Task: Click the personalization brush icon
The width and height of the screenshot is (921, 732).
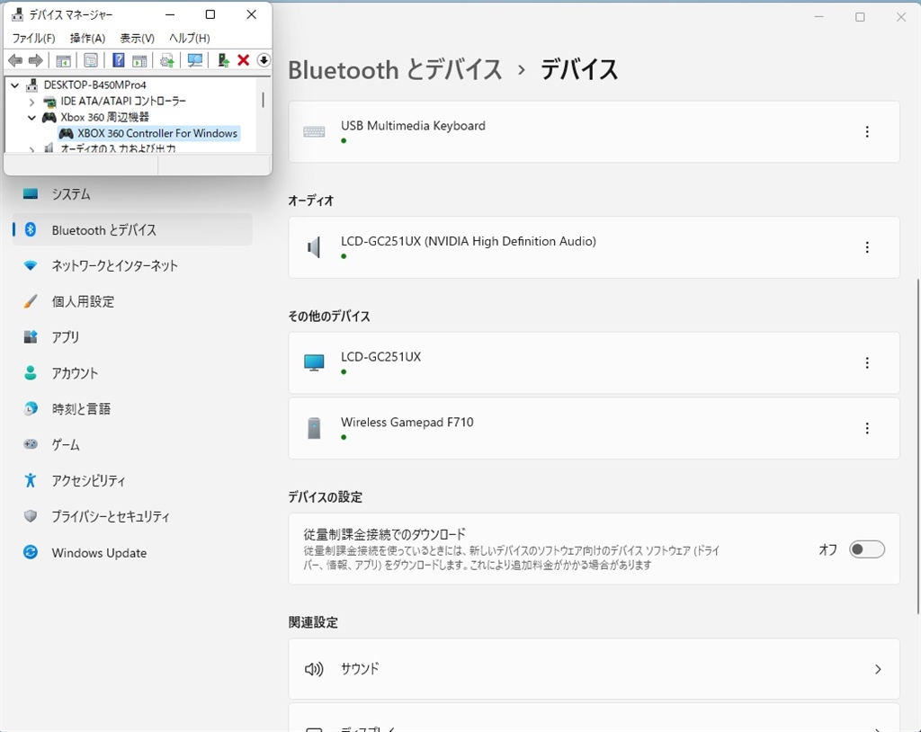Action: click(x=31, y=301)
